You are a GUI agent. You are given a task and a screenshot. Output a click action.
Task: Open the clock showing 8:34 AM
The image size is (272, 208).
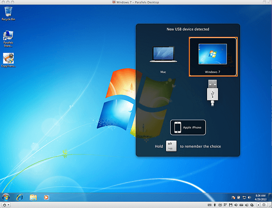pyautogui.click(x=260, y=198)
